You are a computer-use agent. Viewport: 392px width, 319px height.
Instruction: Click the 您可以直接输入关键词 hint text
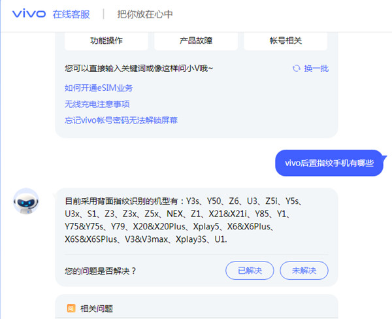139,68
